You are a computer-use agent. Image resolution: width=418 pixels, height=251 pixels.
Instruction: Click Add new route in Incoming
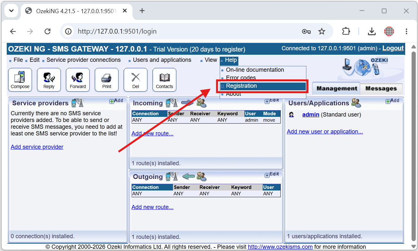[x=152, y=134]
